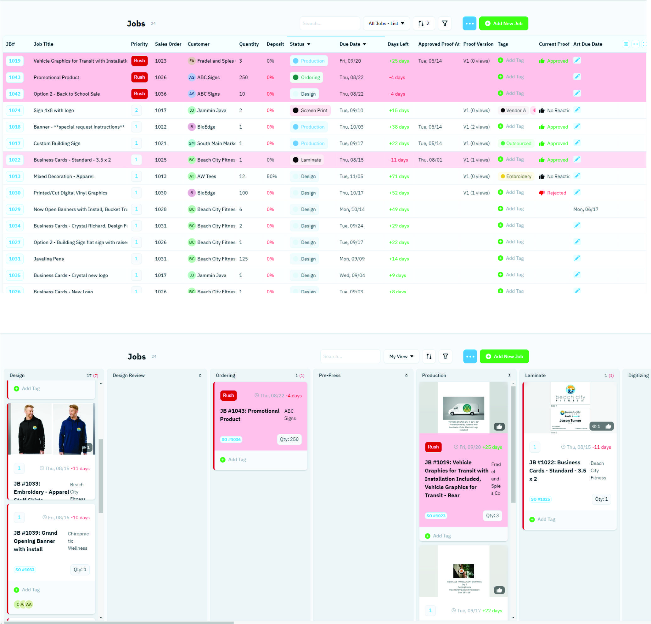The height and width of the screenshot is (624, 651).
Task: Open the filter funnel icon
Action: click(x=445, y=23)
